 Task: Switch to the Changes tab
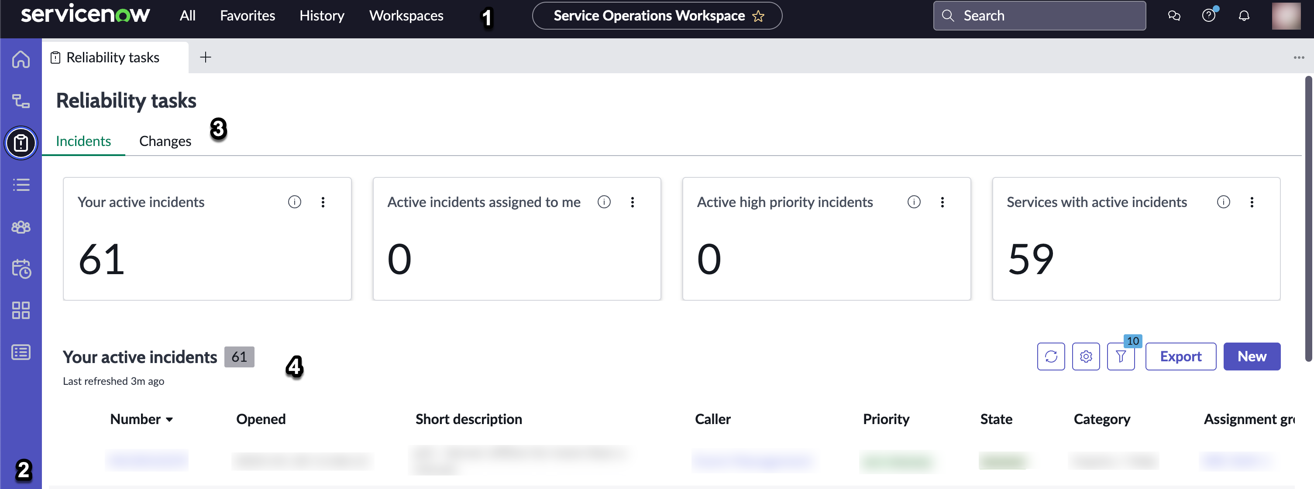point(165,141)
